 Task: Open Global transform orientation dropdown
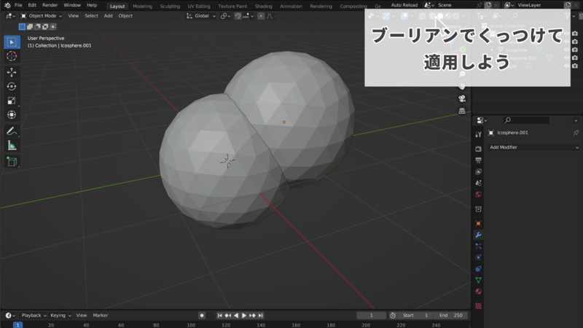pyautogui.click(x=201, y=16)
